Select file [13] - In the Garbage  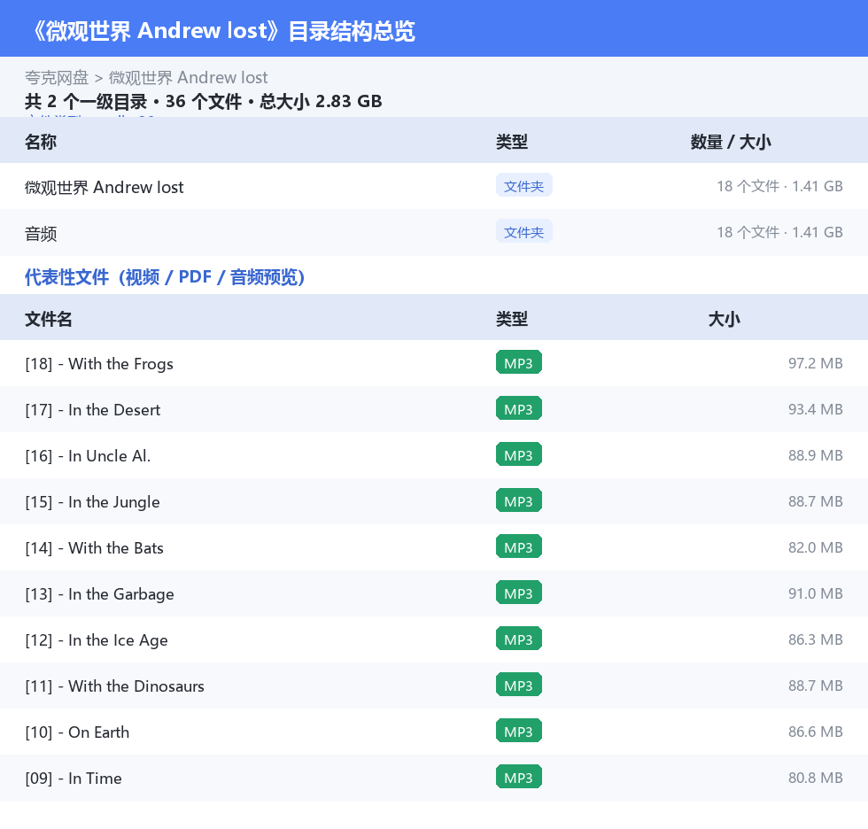coord(99,593)
